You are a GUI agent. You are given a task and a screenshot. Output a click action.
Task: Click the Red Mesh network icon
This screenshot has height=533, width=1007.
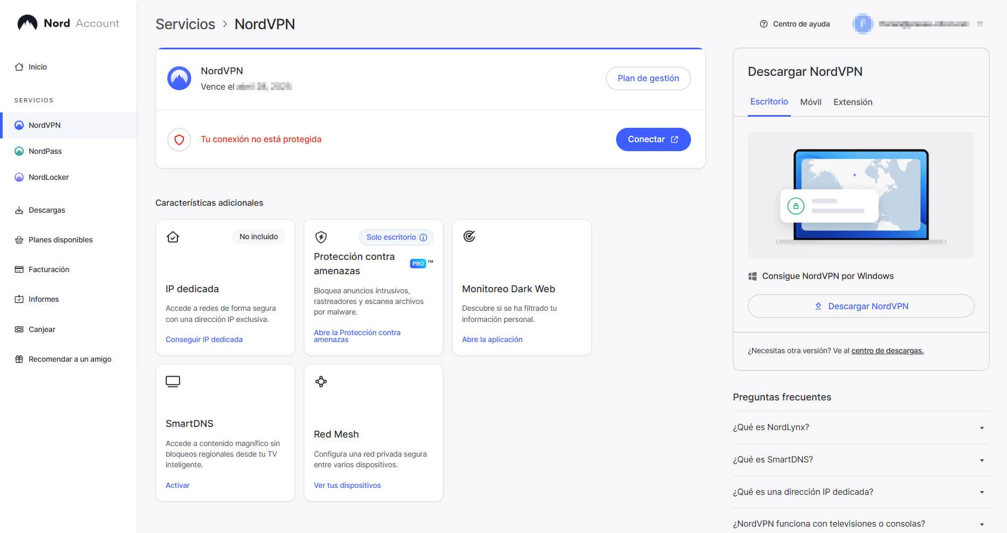(321, 381)
